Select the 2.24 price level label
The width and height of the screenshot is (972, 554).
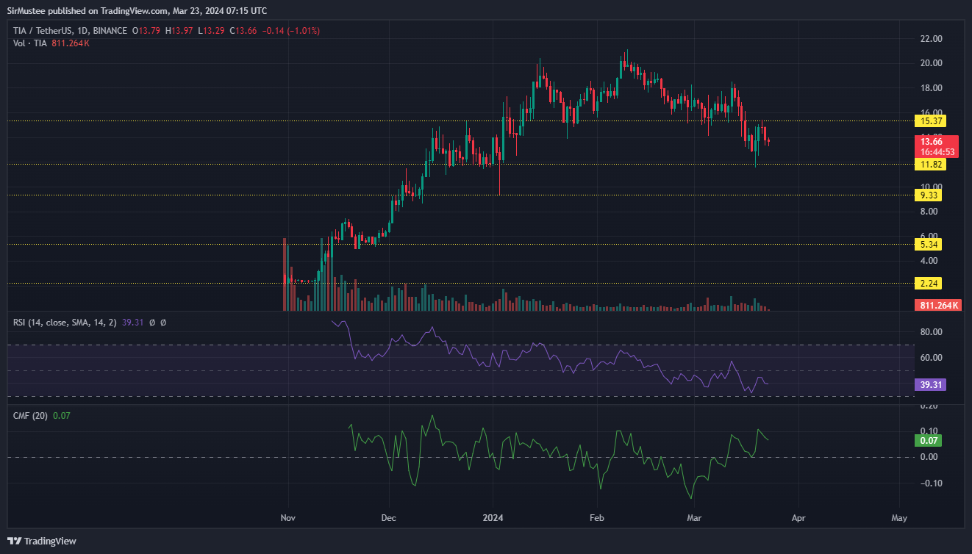point(929,283)
